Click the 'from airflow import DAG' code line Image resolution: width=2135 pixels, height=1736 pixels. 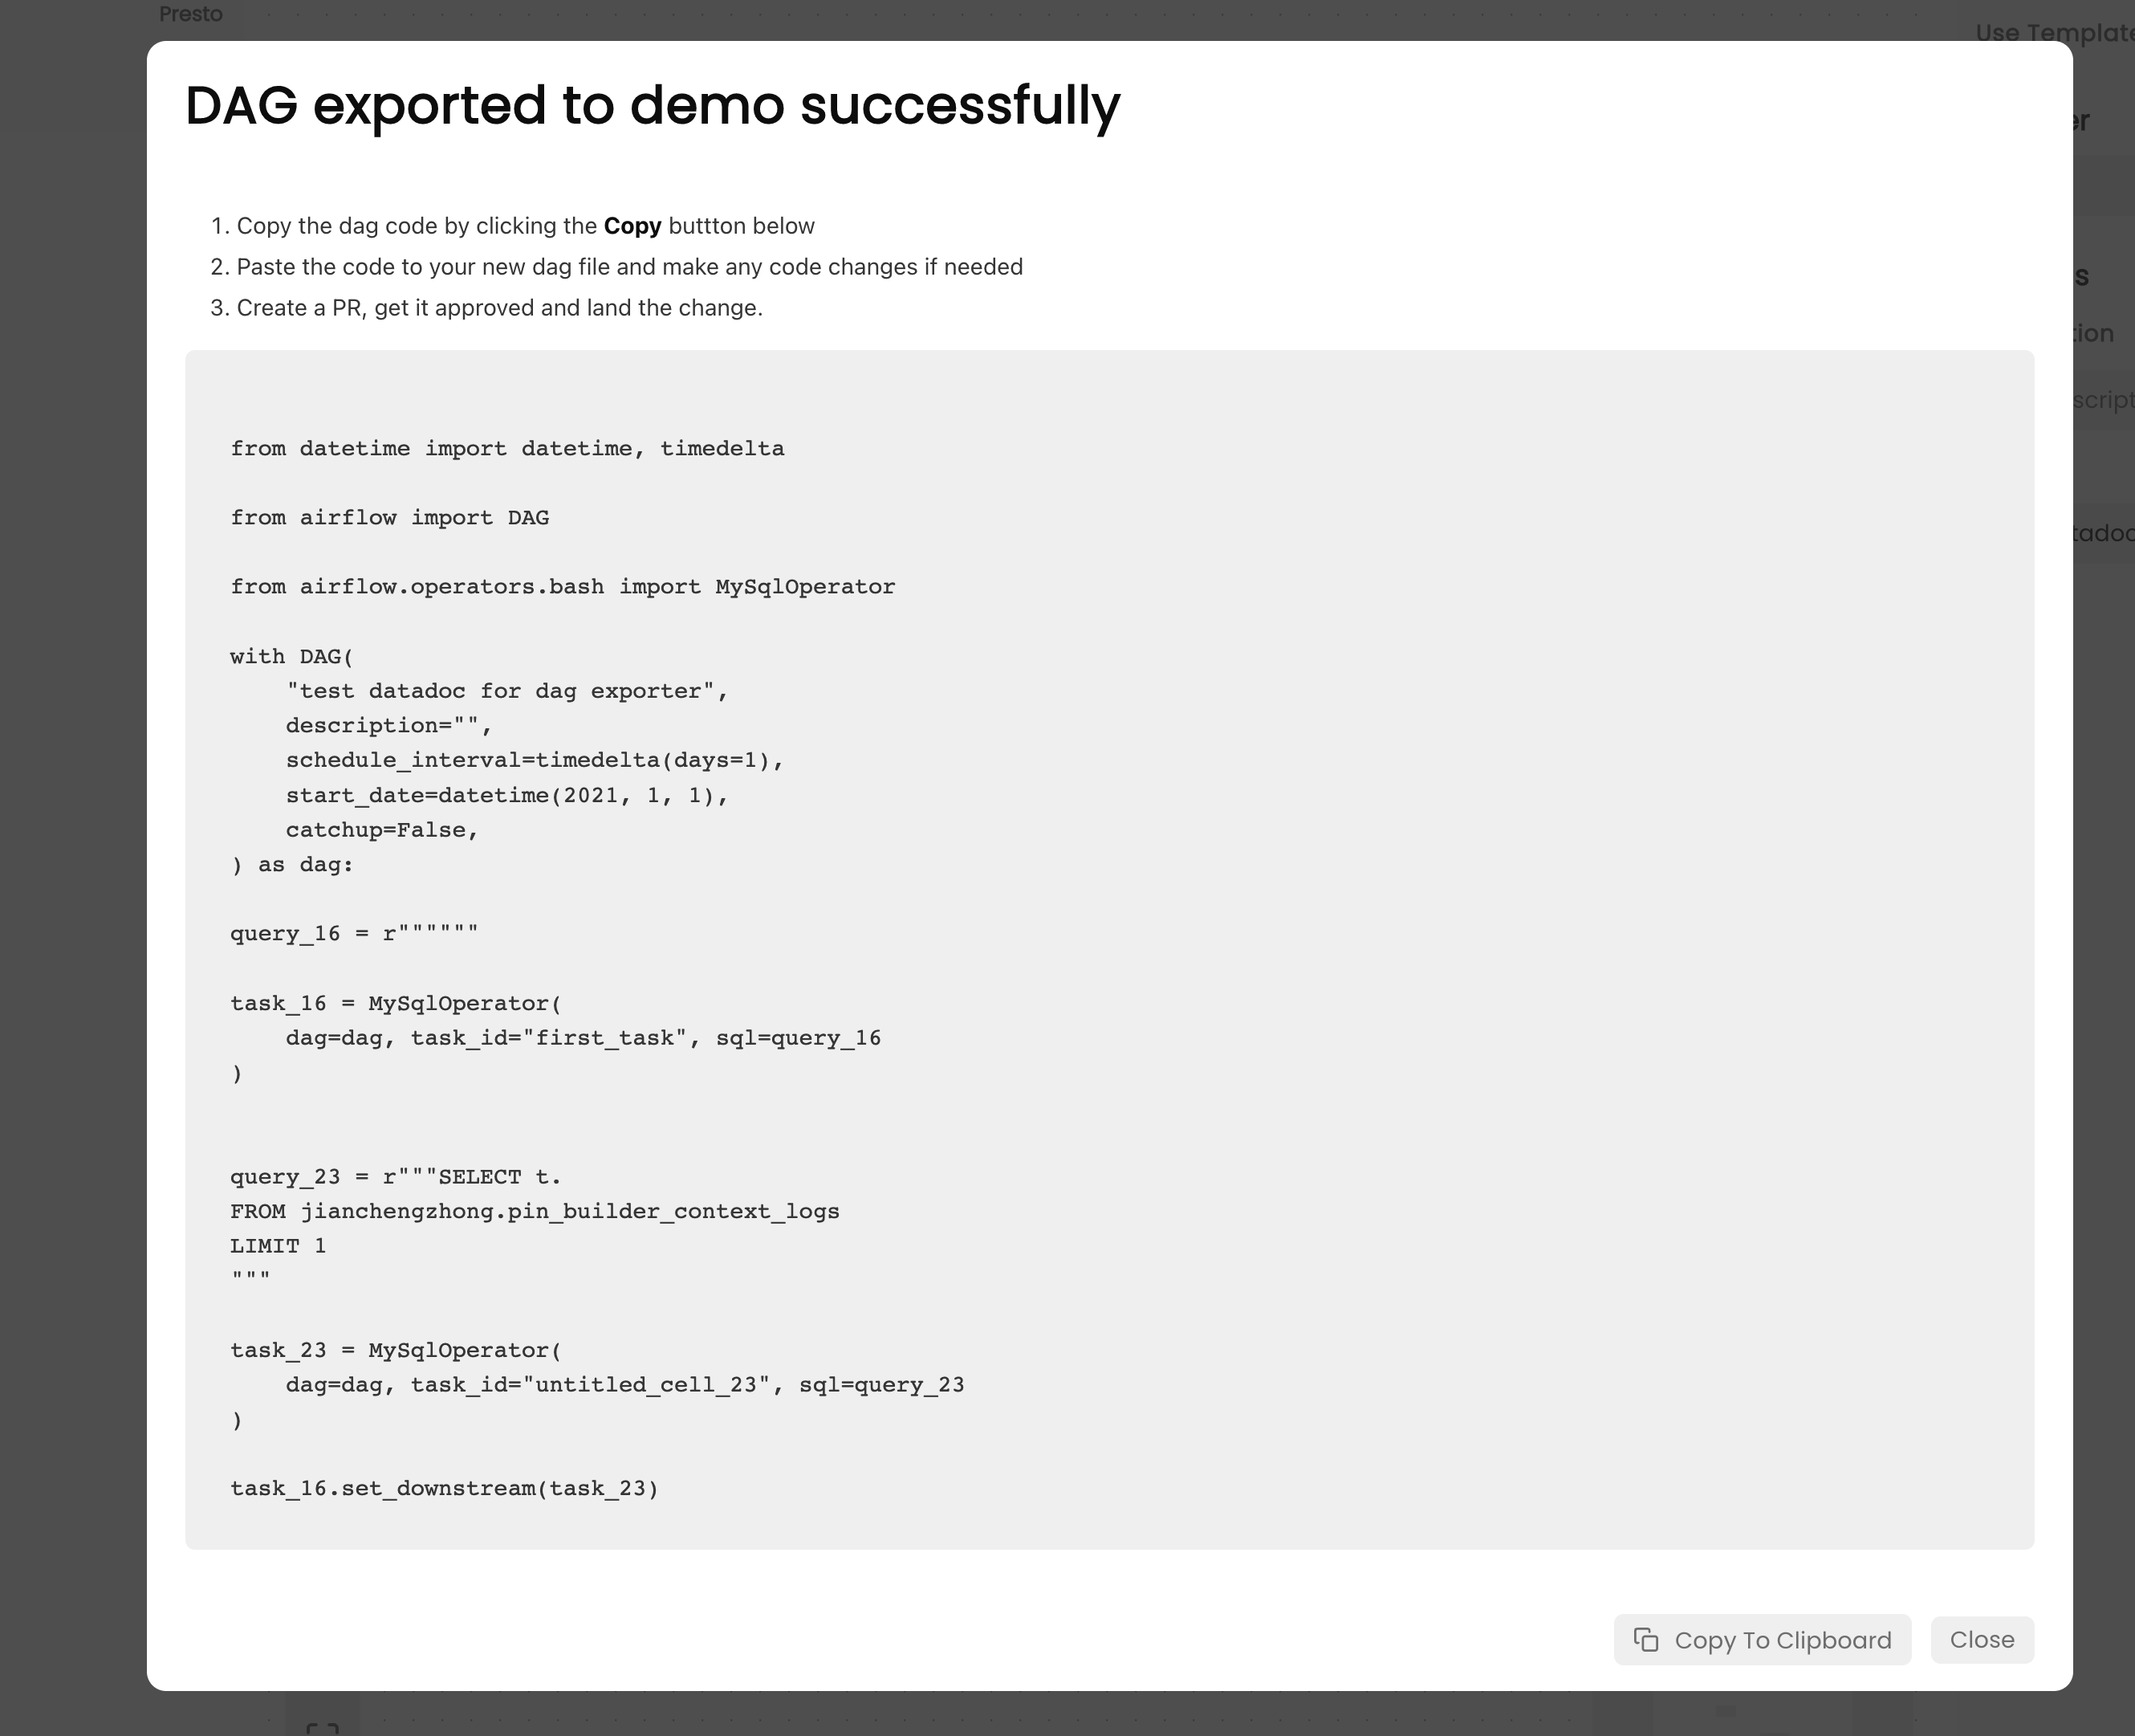pos(388,518)
